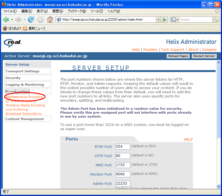Open the Tech Support link
The width and height of the screenshot is (222, 196).
pyautogui.click(x=173, y=50)
